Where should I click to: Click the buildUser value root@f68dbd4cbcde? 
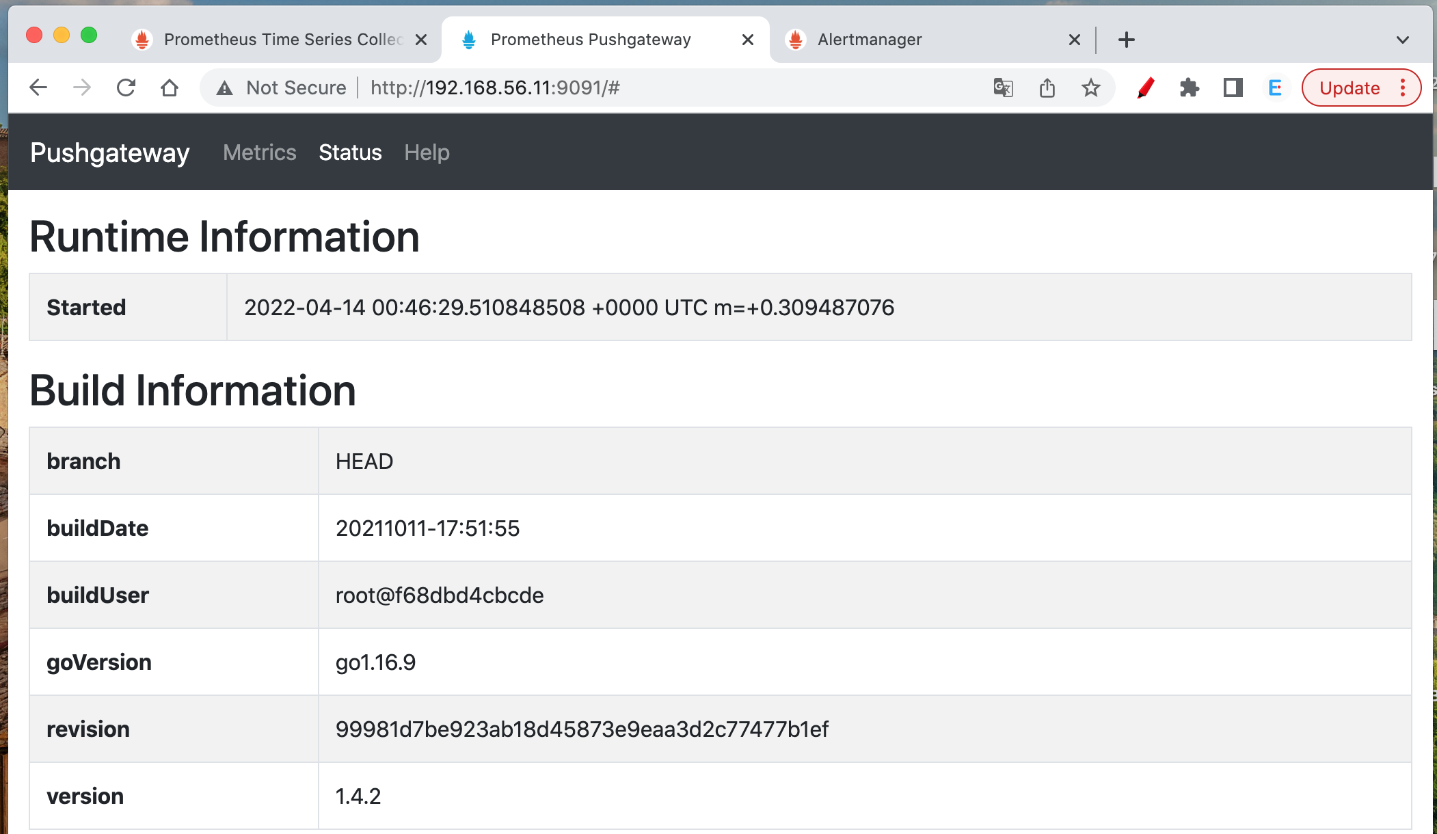[440, 595]
